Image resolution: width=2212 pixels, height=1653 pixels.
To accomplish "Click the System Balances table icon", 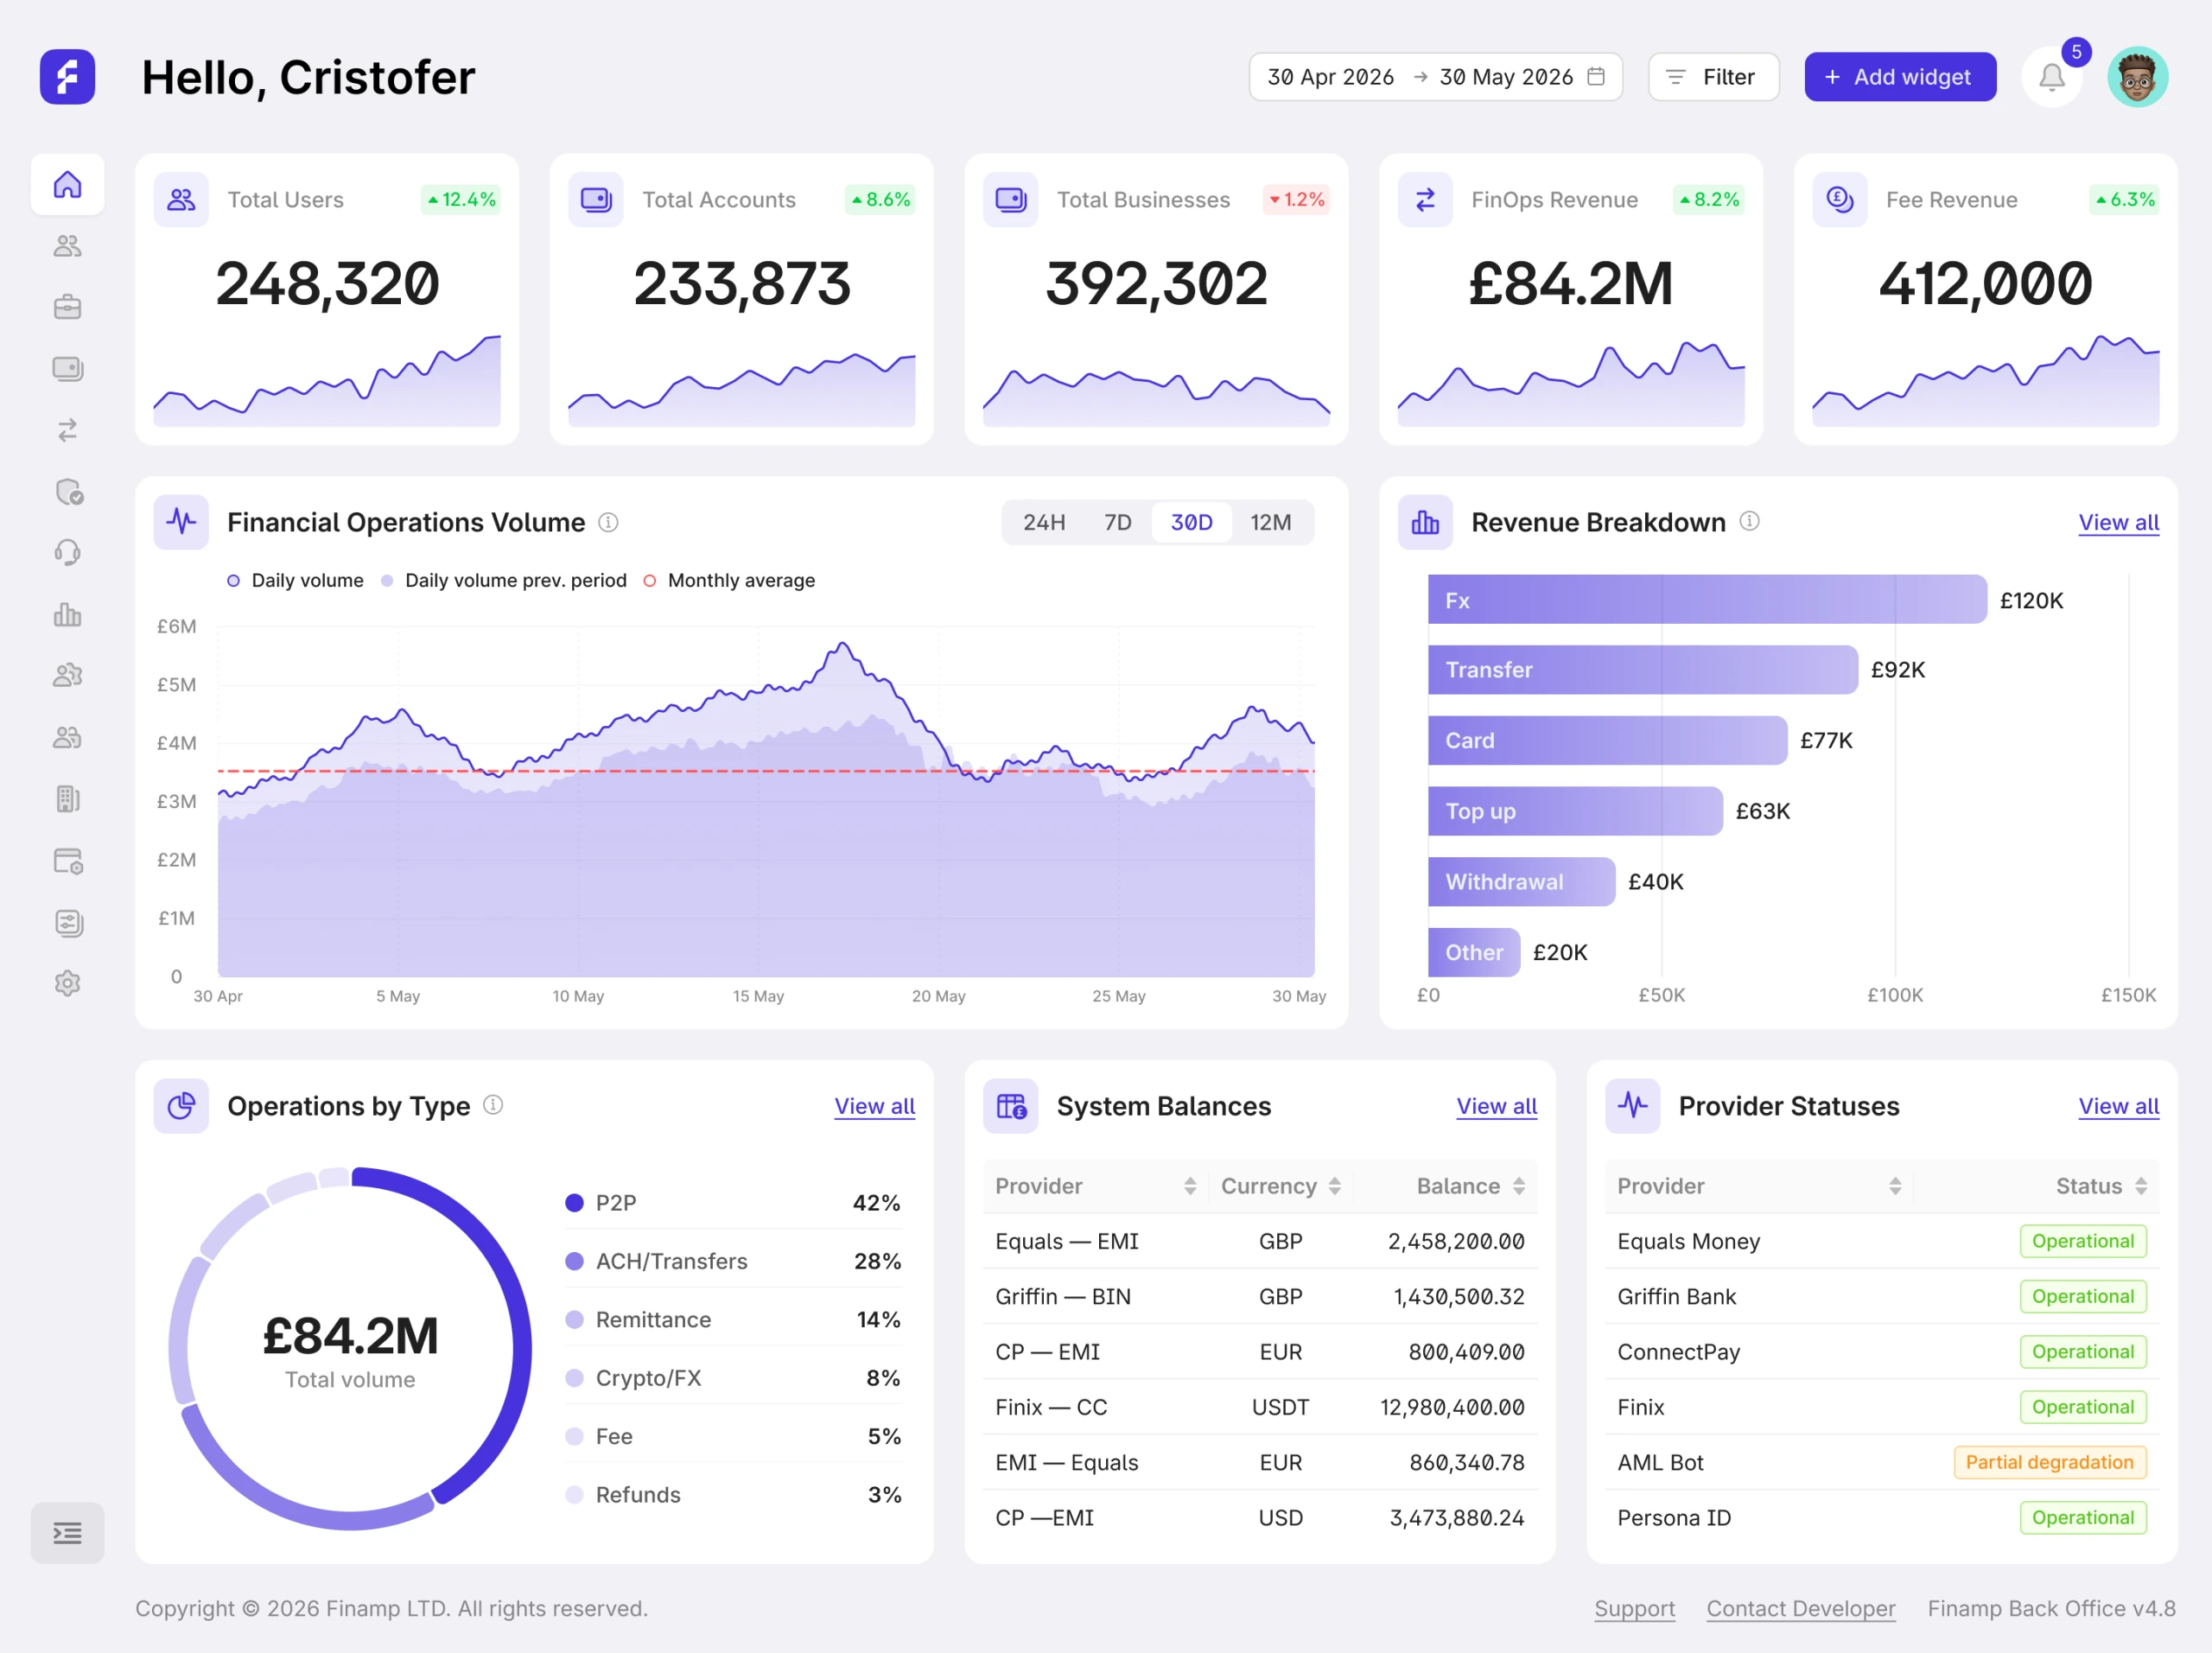I will pyautogui.click(x=1010, y=1106).
